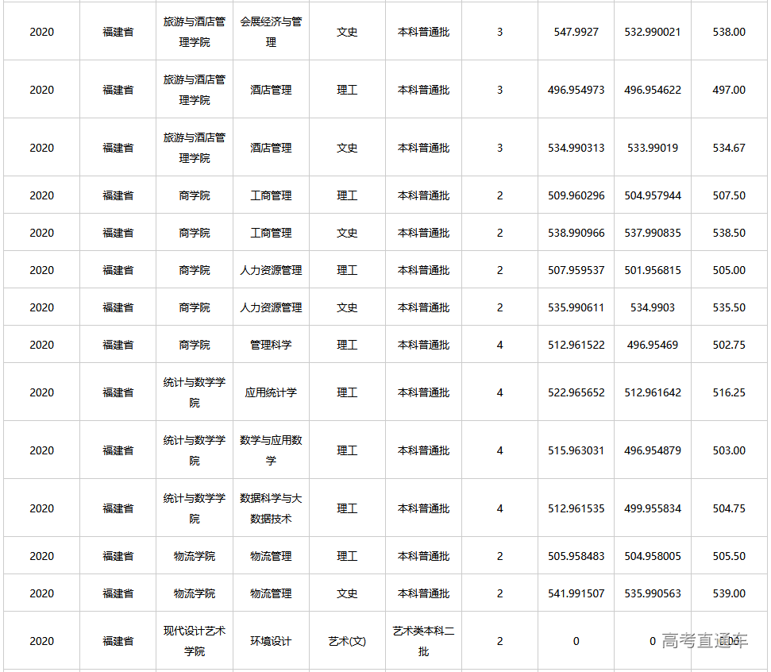This screenshot has width=771, height=672.
Task: Click the 数学与应用数学 major cell
Action: coord(271,449)
